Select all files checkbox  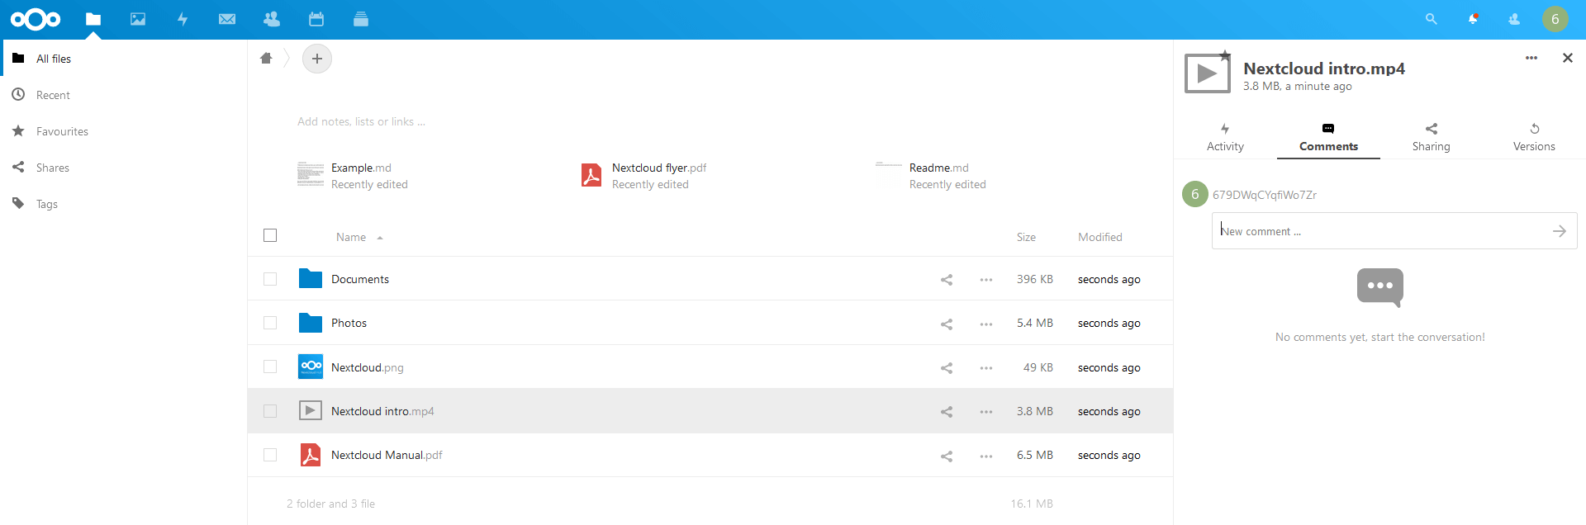[270, 235]
